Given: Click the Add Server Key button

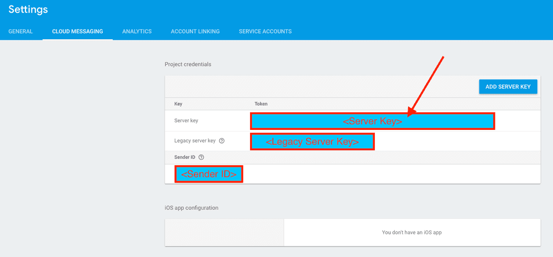Looking at the screenshot, I should click(x=508, y=87).
